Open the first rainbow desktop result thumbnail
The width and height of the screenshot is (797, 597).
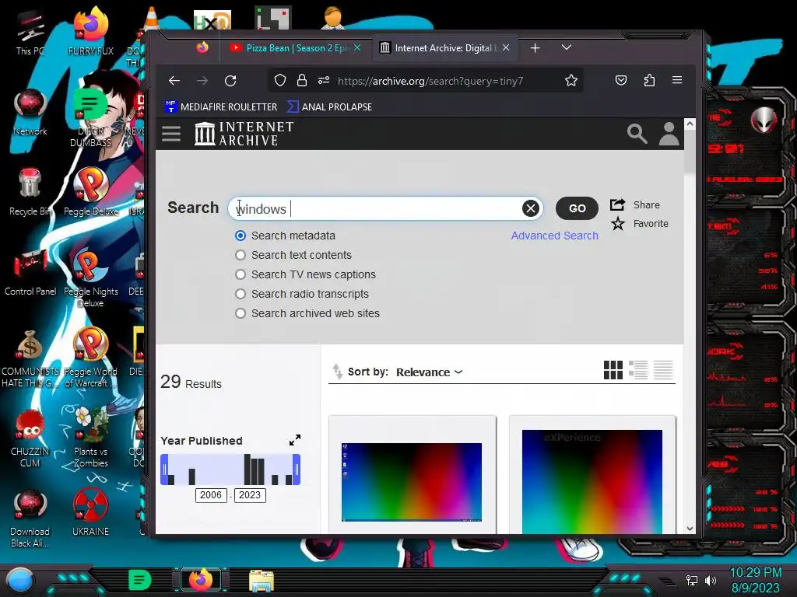412,482
